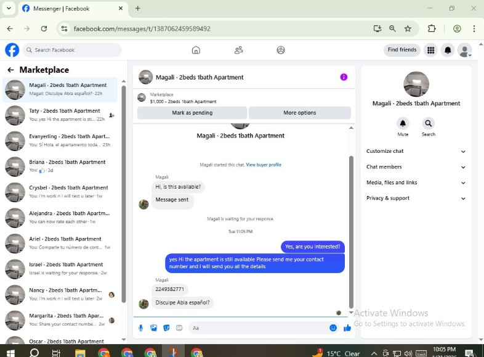Click the back arrow next to Marketplace

point(11,70)
